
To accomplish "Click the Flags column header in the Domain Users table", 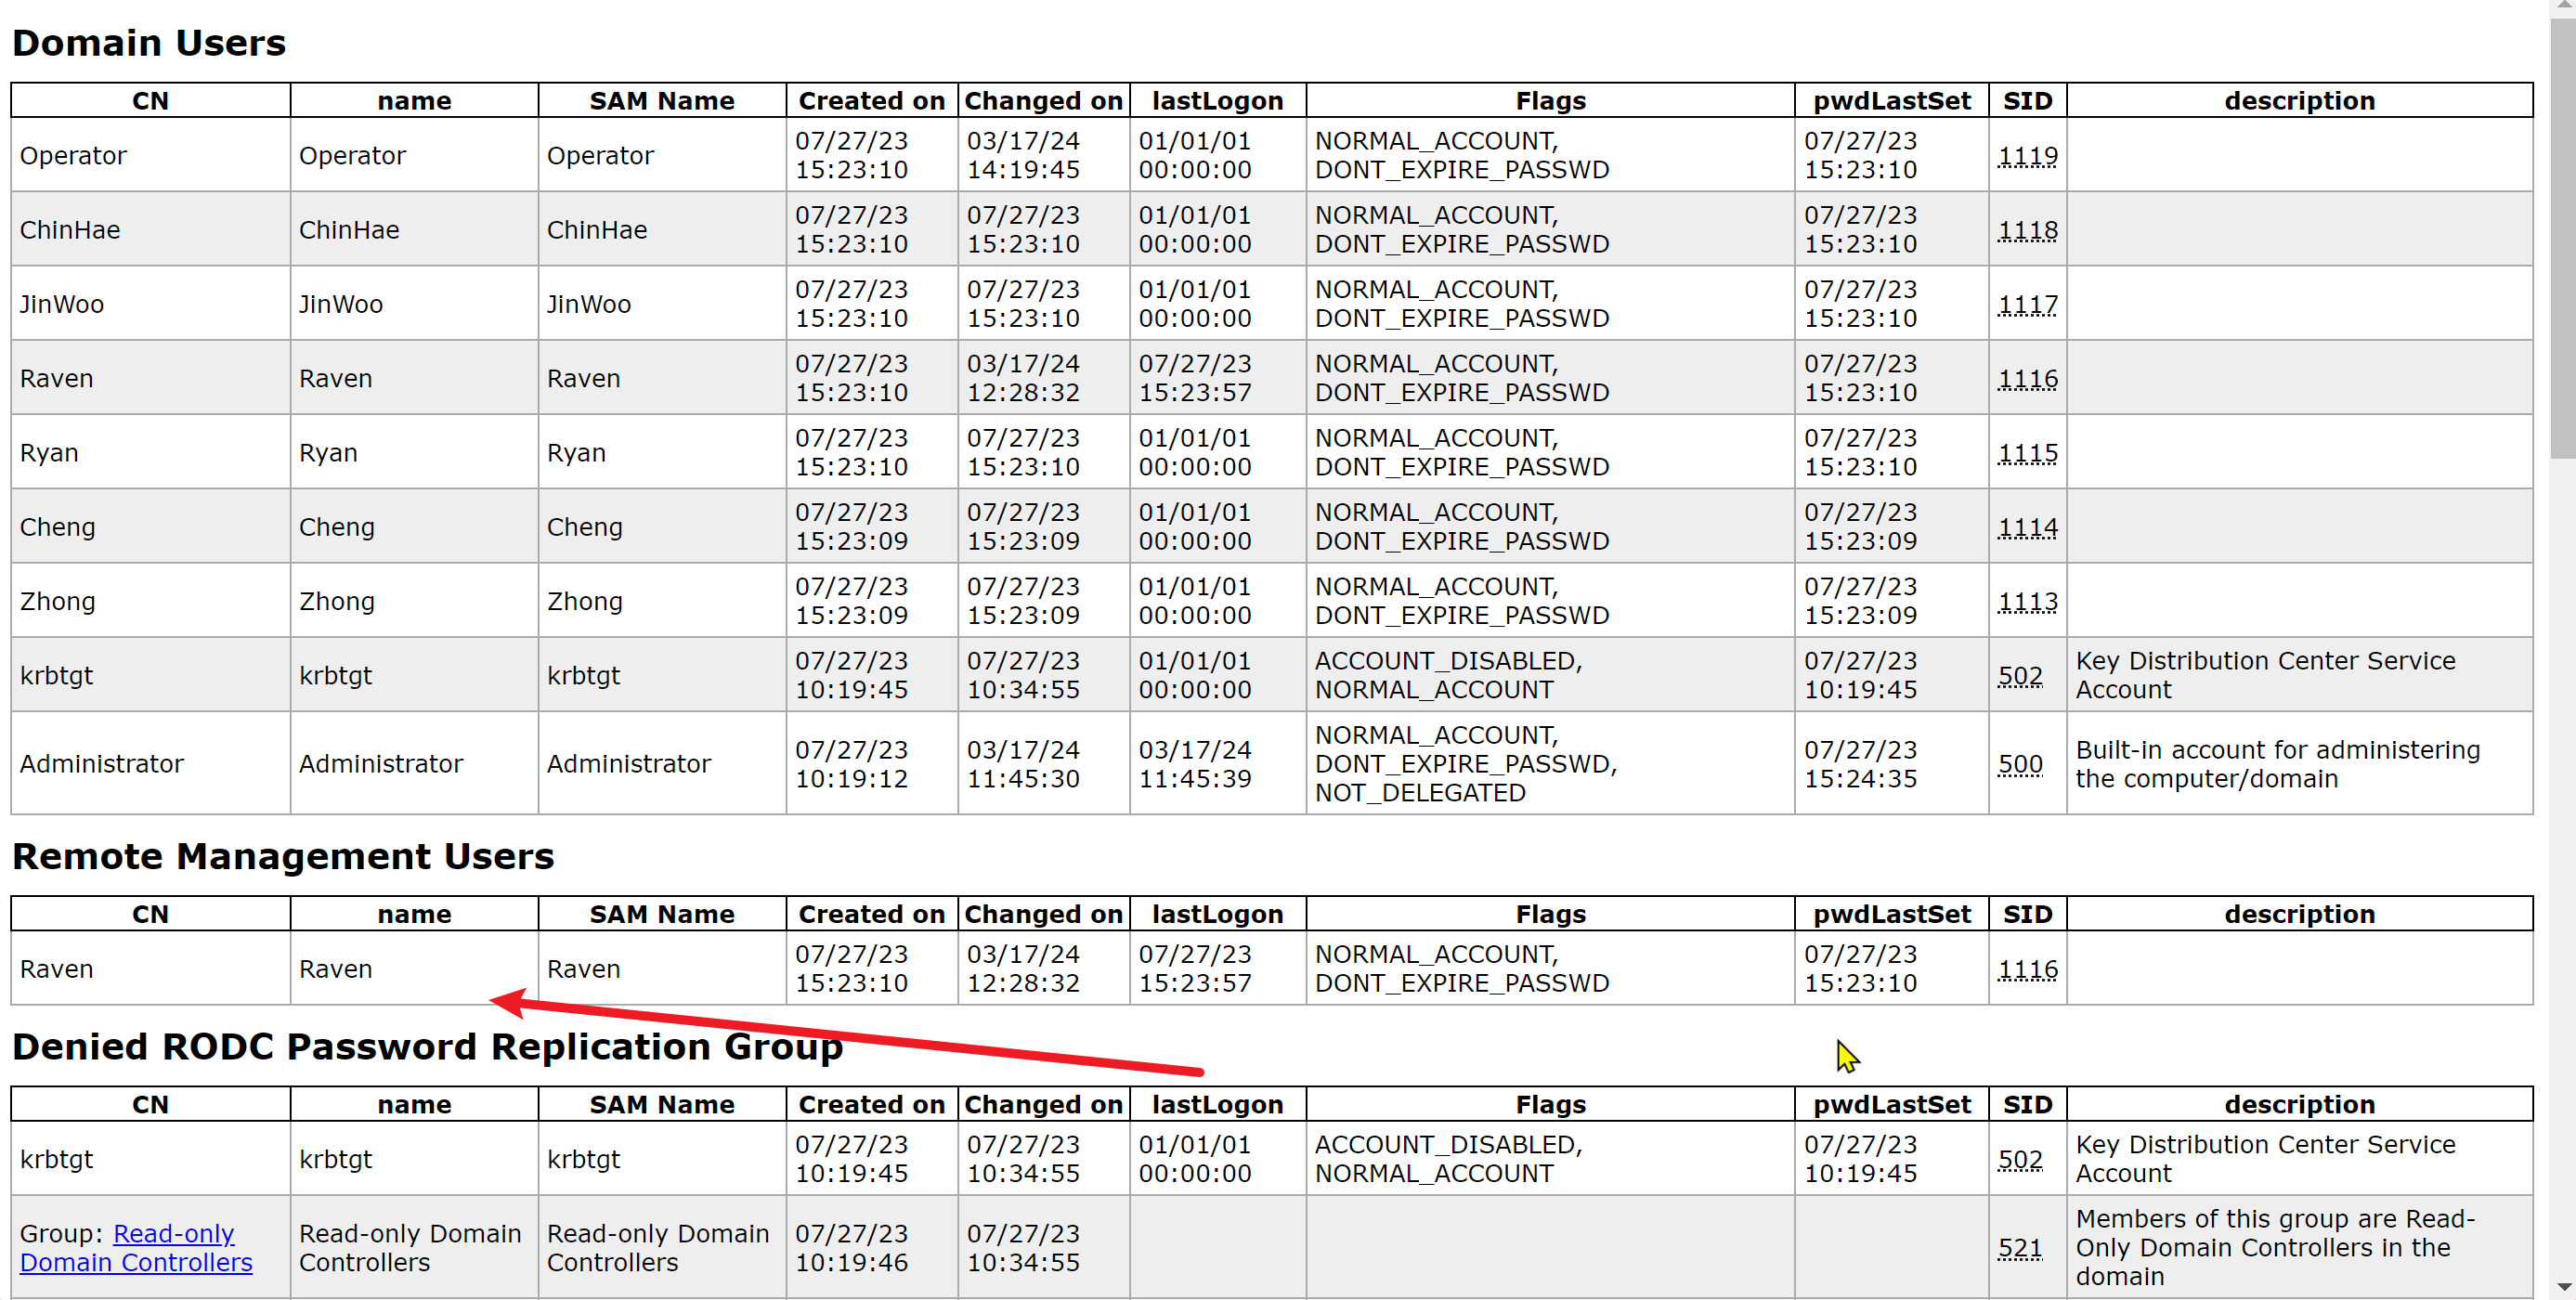I will click(x=1549, y=101).
